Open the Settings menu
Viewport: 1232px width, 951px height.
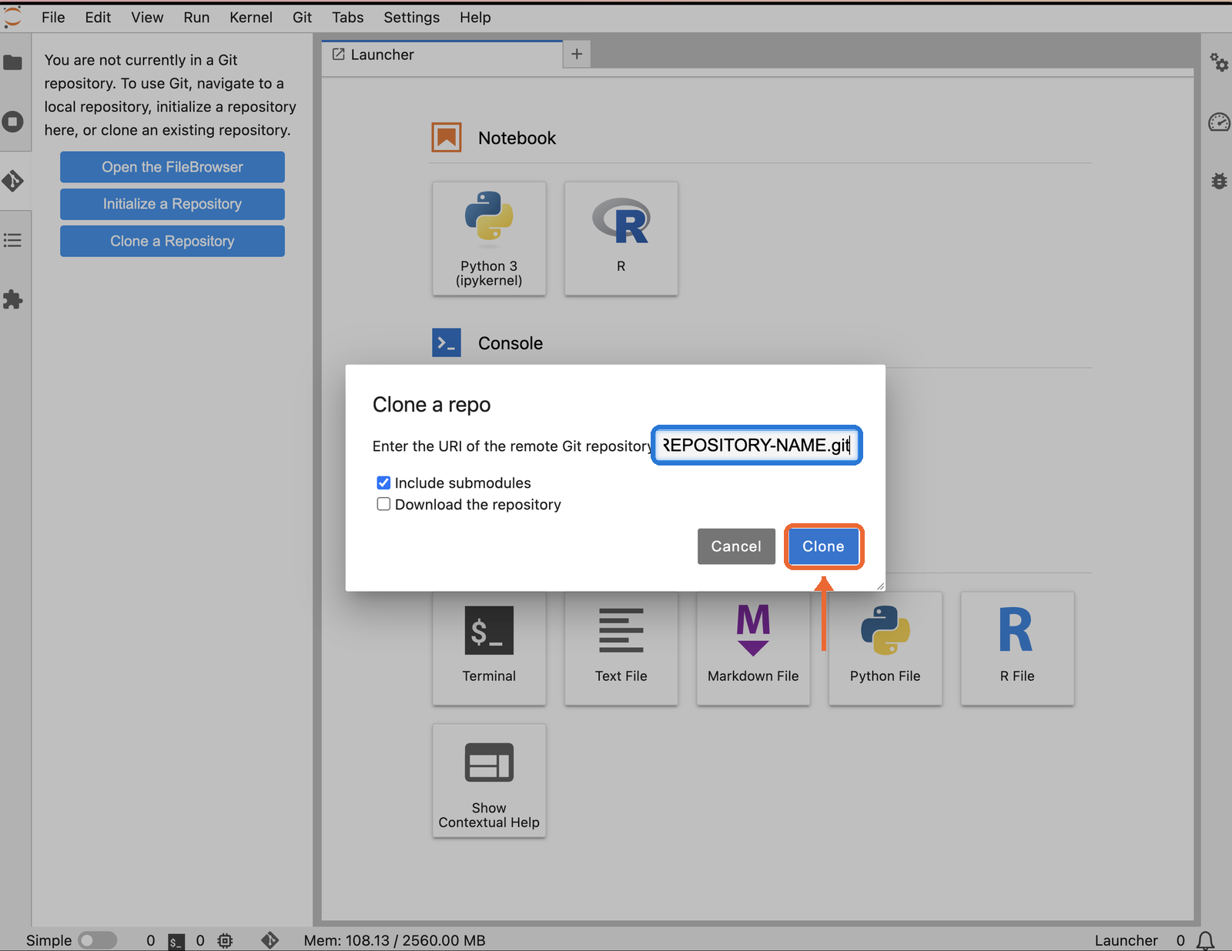[x=412, y=17]
